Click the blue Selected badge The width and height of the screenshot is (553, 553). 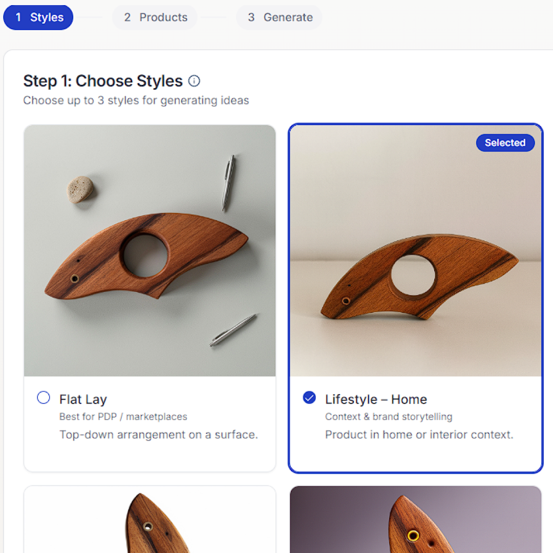click(505, 143)
